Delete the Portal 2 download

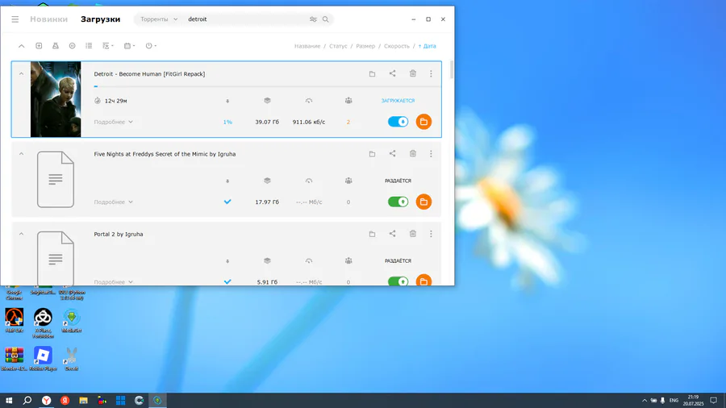[412, 234]
